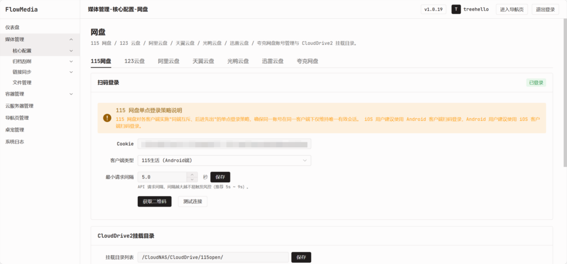Screen dimensions: 567x264
Task: Click the 挂载目录列表 path field
Action: pyautogui.click(x=213, y=257)
